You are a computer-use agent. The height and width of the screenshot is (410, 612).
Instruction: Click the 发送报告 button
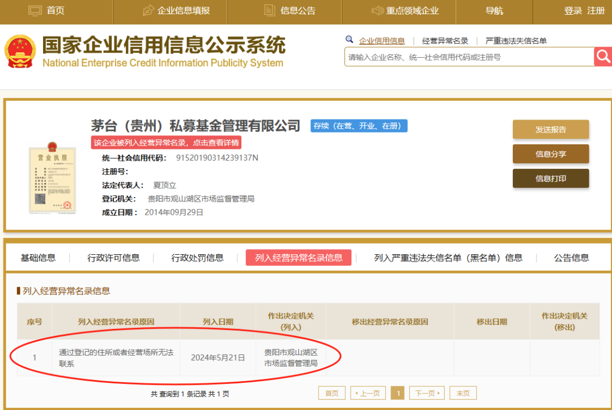pyautogui.click(x=550, y=129)
